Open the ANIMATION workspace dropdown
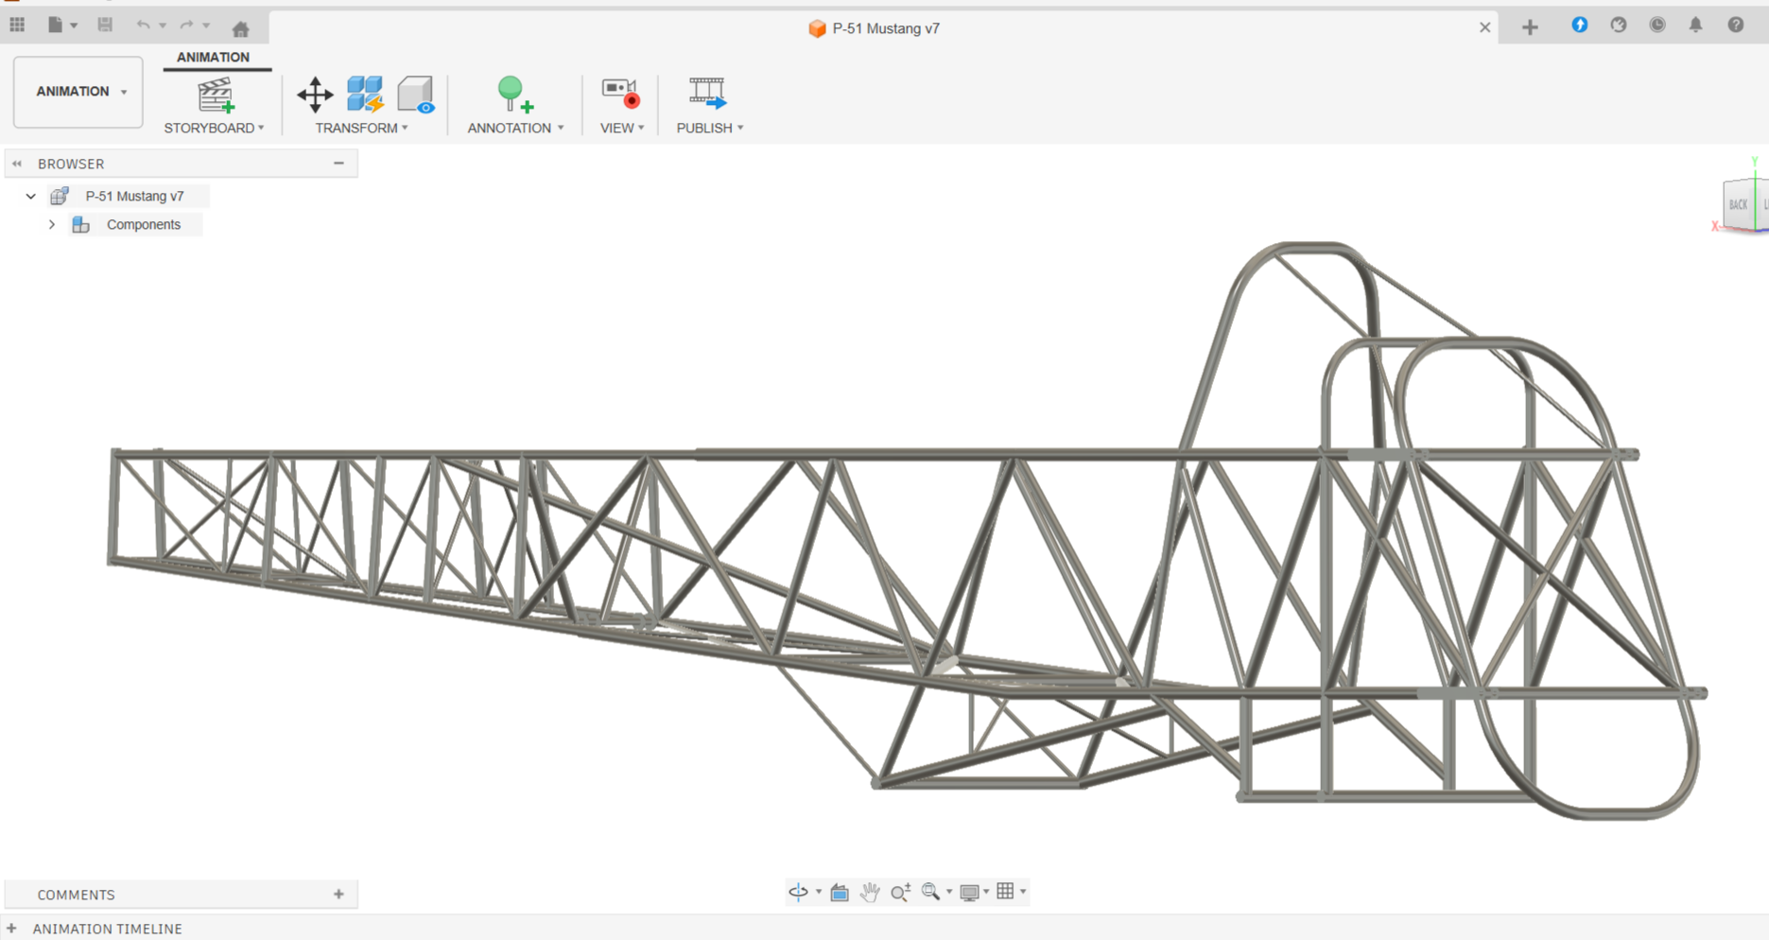The height and width of the screenshot is (940, 1769). click(x=78, y=92)
